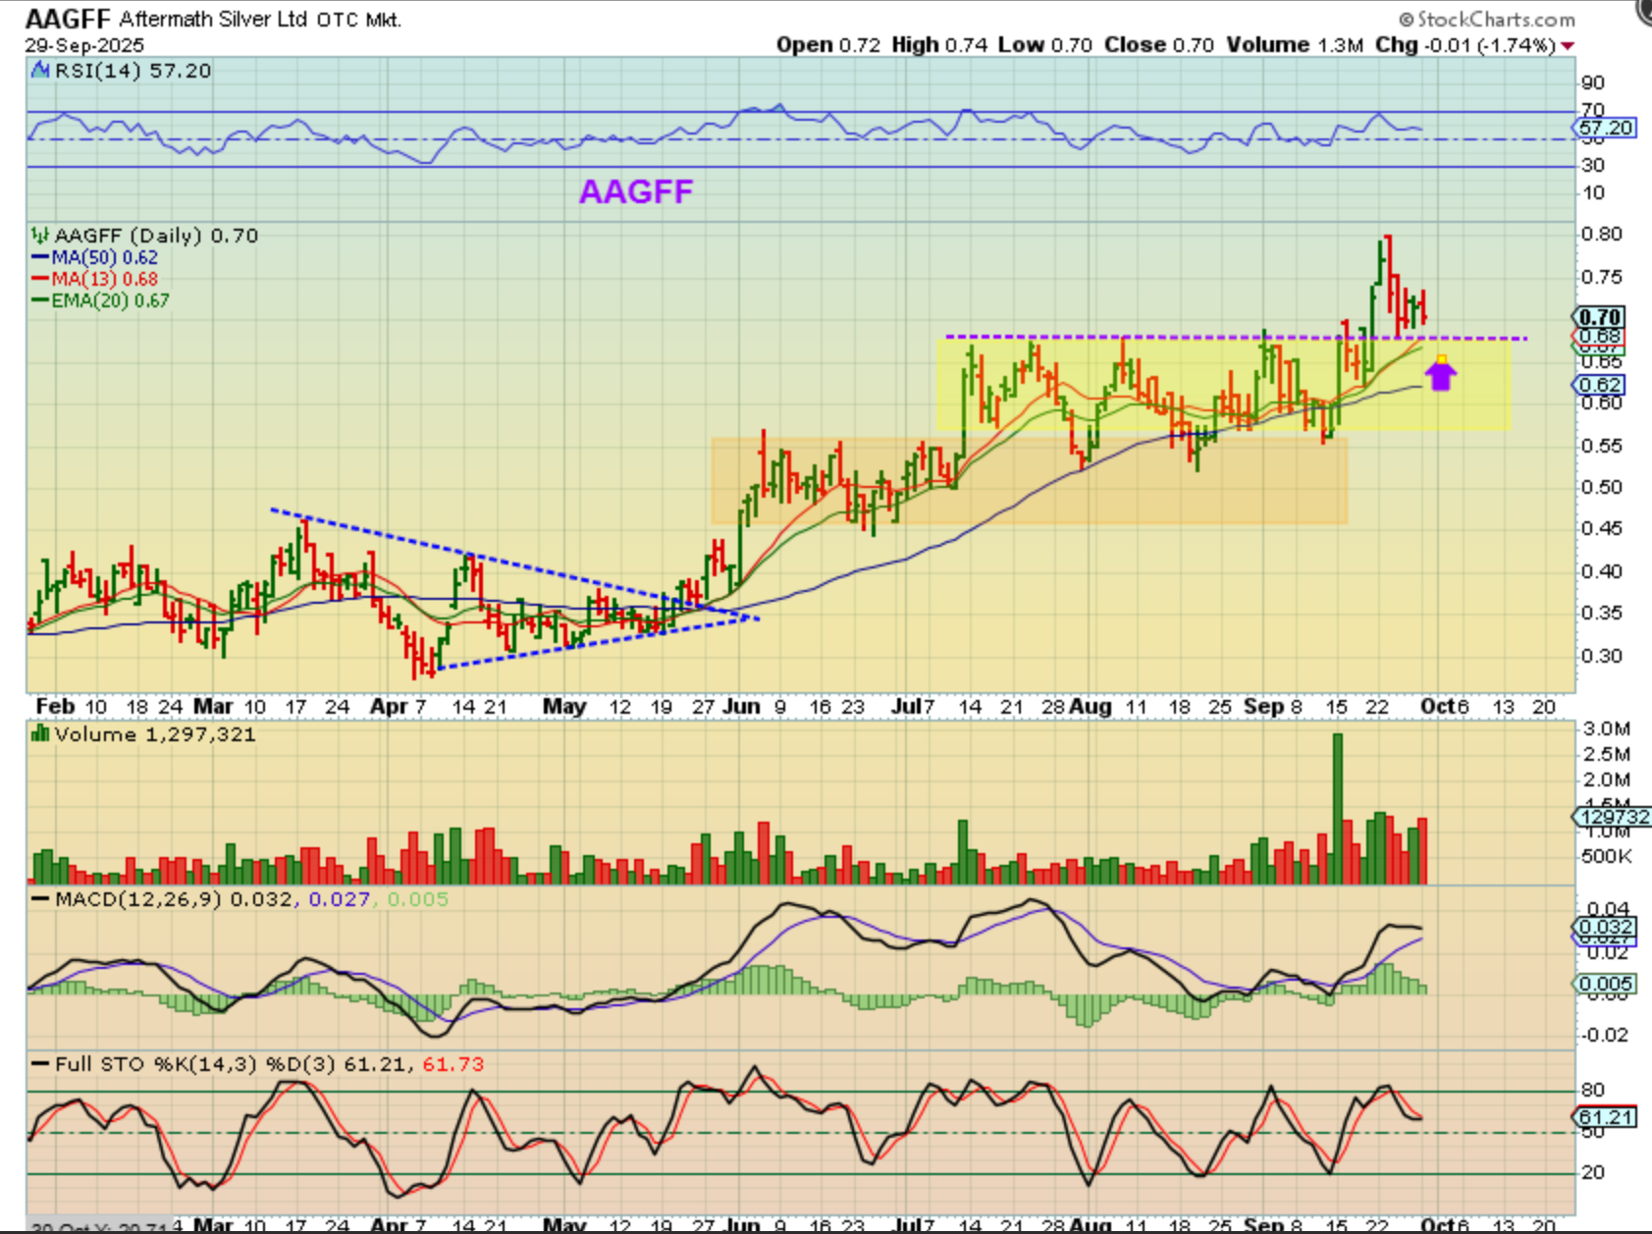Viewport: 1652px width, 1234px height.
Task: Click the chart date 29-Sep-2025
Action: coord(84,45)
